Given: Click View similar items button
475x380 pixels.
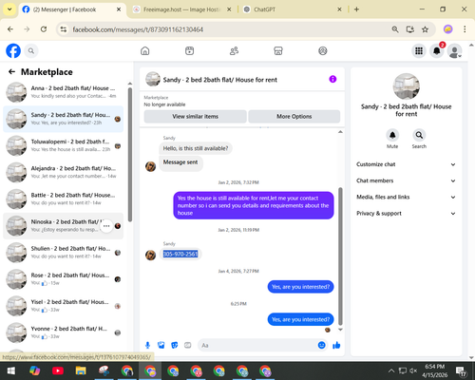Looking at the screenshot, I should (195, 117).
